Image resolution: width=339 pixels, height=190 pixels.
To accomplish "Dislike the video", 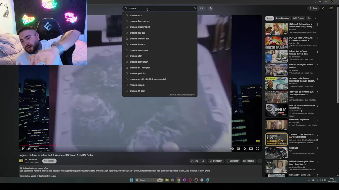I will pyautogui.click(x=203, y=161).
